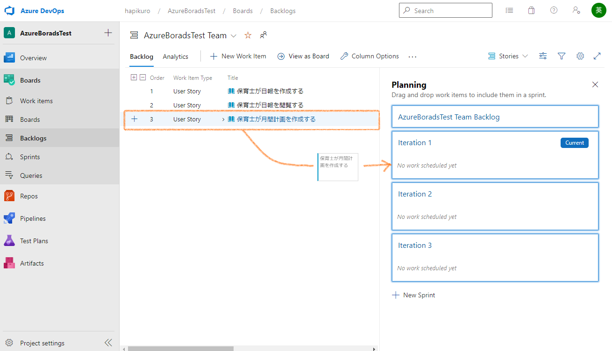Click the plus icon beside AzureBoradsTest project
612x351 pixels.
108,33
